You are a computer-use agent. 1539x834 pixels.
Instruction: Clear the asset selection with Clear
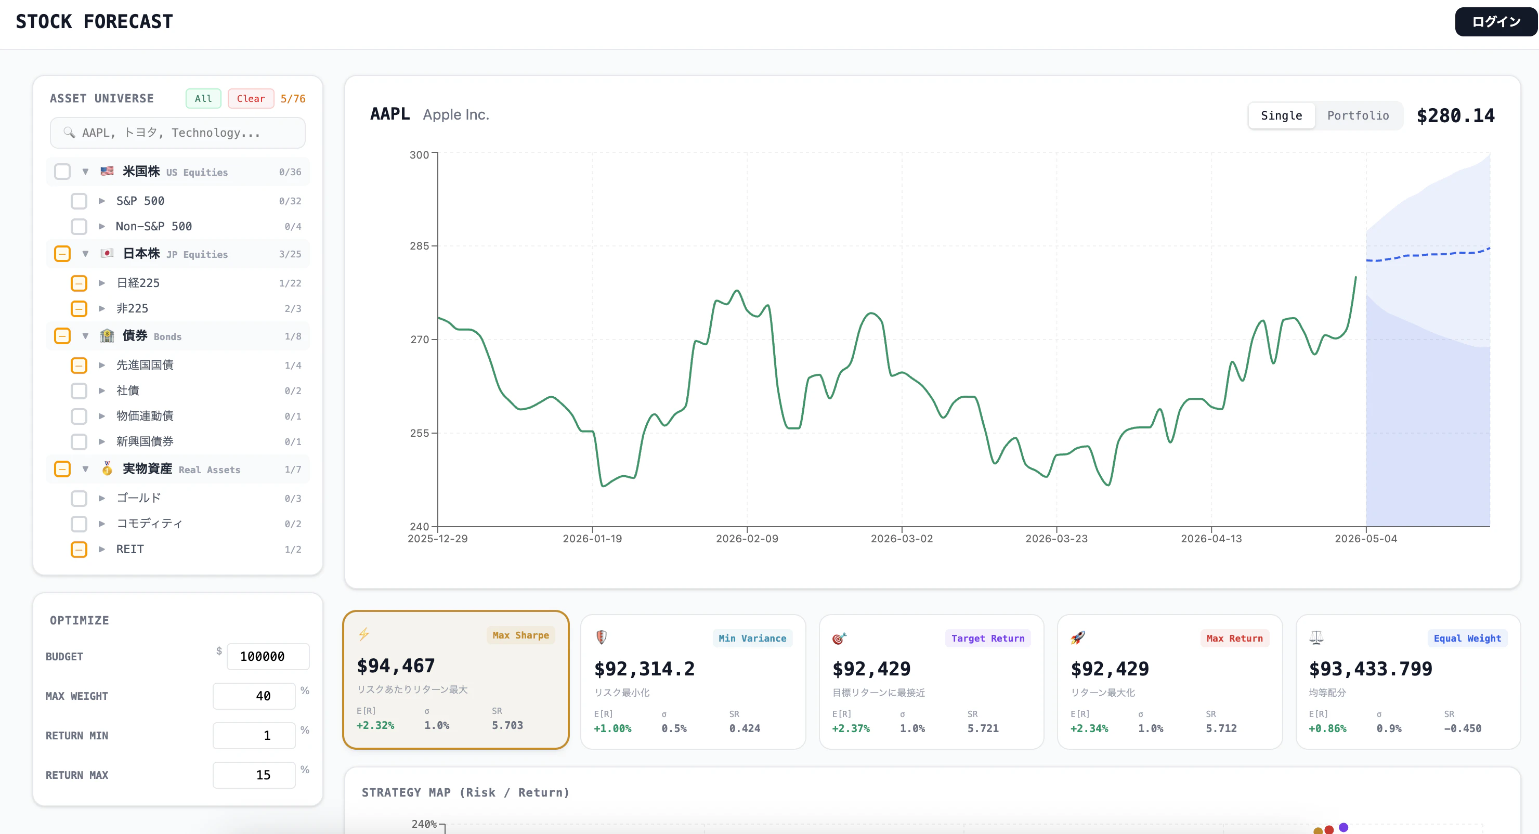coord(251,99)
